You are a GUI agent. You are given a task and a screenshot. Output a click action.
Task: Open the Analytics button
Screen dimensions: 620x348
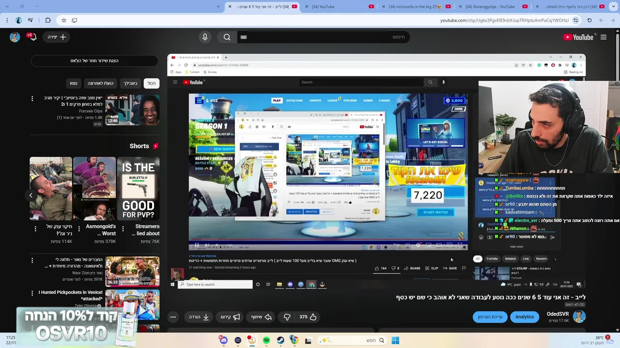[x=525, y=317]
